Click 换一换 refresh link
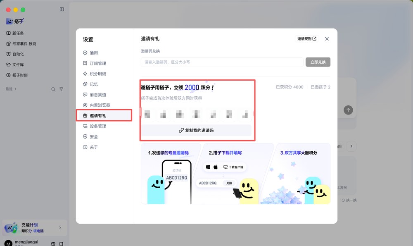 (349, 200)
